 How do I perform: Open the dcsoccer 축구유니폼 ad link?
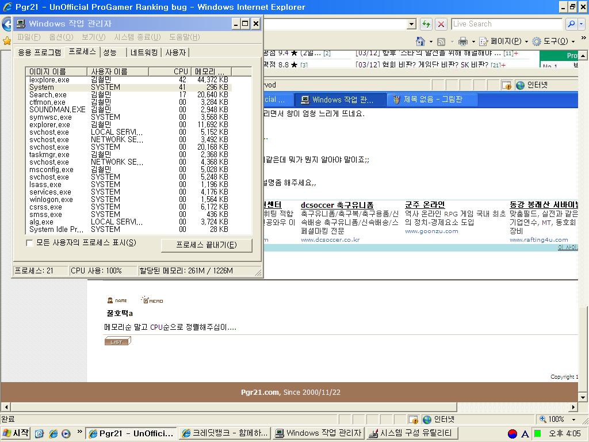pyautogui.click(x=337, y=205)
